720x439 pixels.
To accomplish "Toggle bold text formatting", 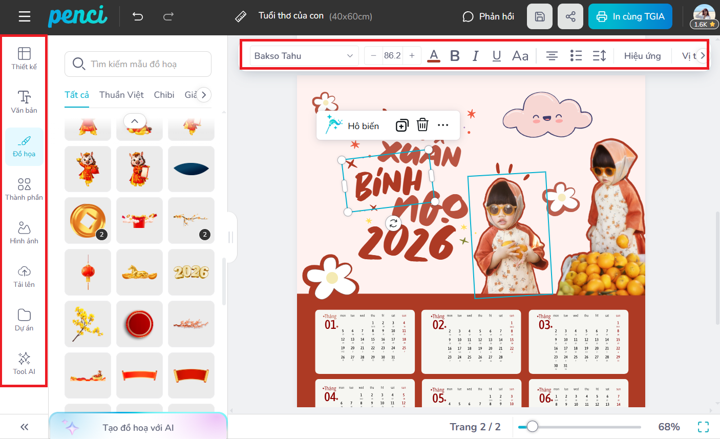I will (x=455, y=56).
